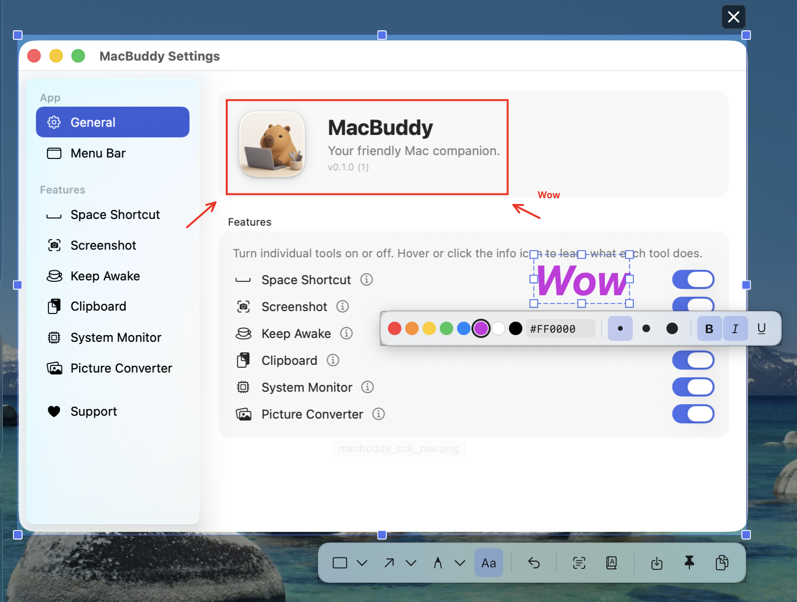Click the info icon beside Picture Converter
The image size is (797, 602).
click(x=379, y=414)
